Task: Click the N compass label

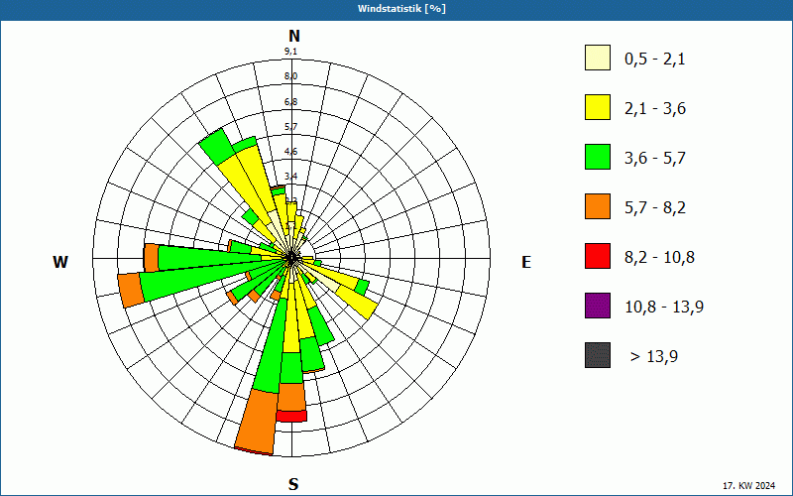Action: [293, 36]
